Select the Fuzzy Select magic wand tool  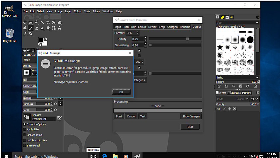point(42,22)
